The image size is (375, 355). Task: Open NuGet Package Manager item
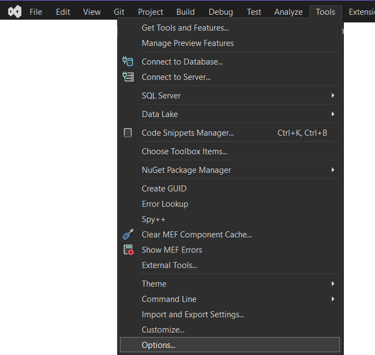pyautogui.click(x=229, y=170)
